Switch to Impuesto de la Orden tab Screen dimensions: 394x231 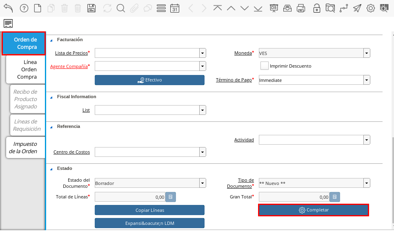(x=26, y=147)
